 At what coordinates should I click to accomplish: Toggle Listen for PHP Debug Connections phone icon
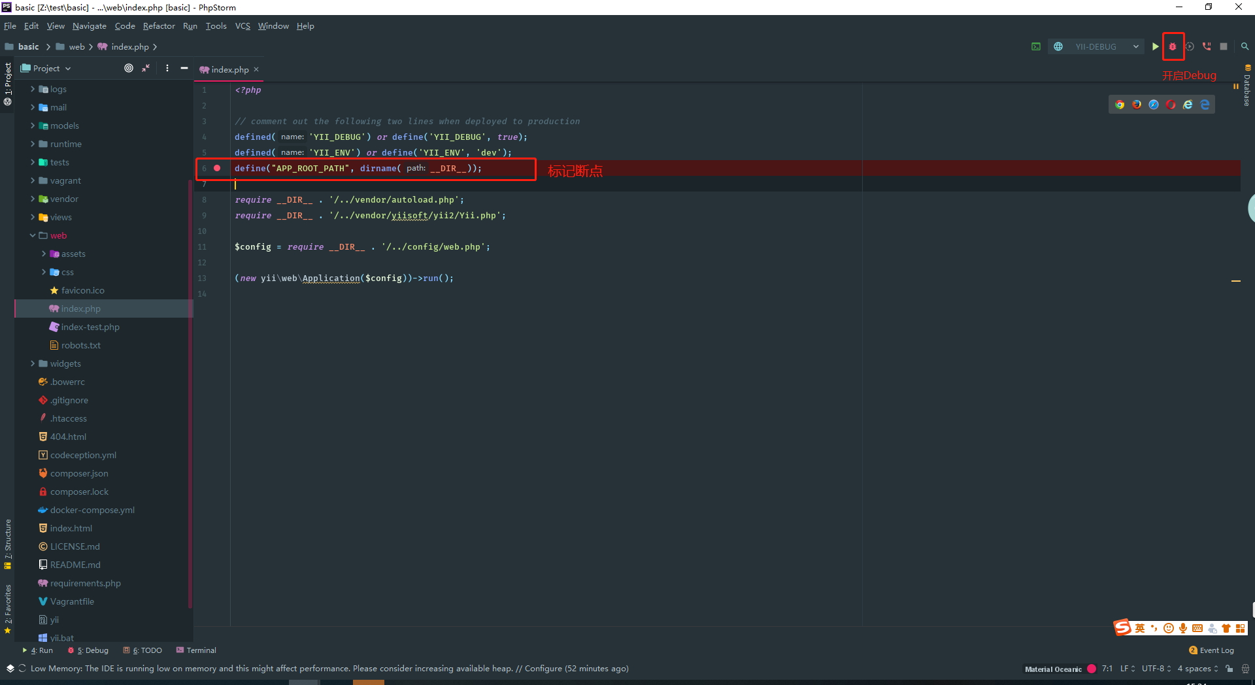[x=1207, y=46]
